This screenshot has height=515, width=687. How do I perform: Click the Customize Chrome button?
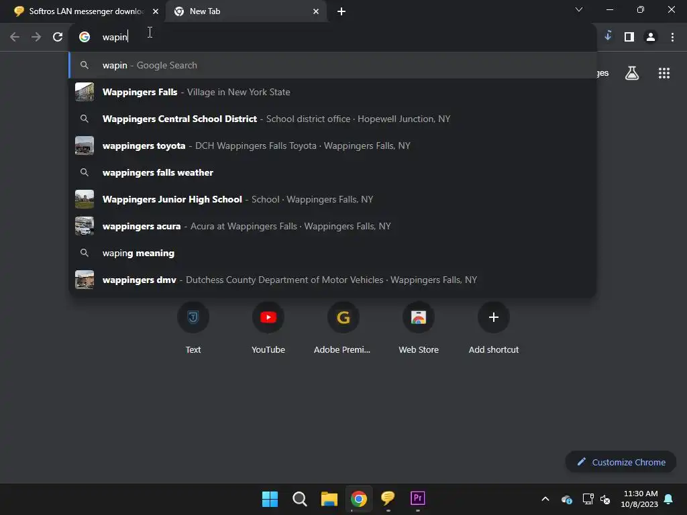point(621,462)
